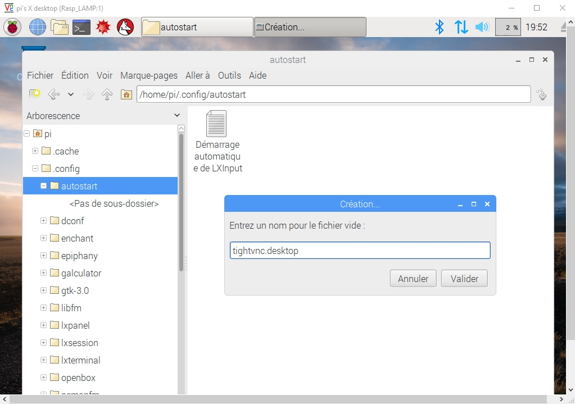Viewport: 575px width, 404px height.
Task: Expand the openbox folder node
Action: point(43,377)
